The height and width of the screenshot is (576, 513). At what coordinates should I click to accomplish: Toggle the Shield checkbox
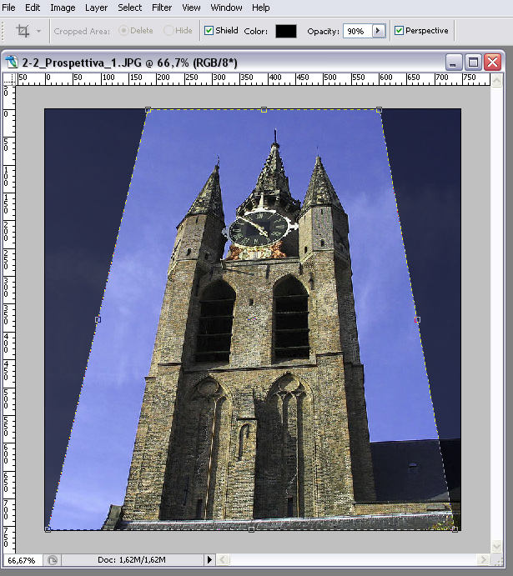click(x=209, y=31)
